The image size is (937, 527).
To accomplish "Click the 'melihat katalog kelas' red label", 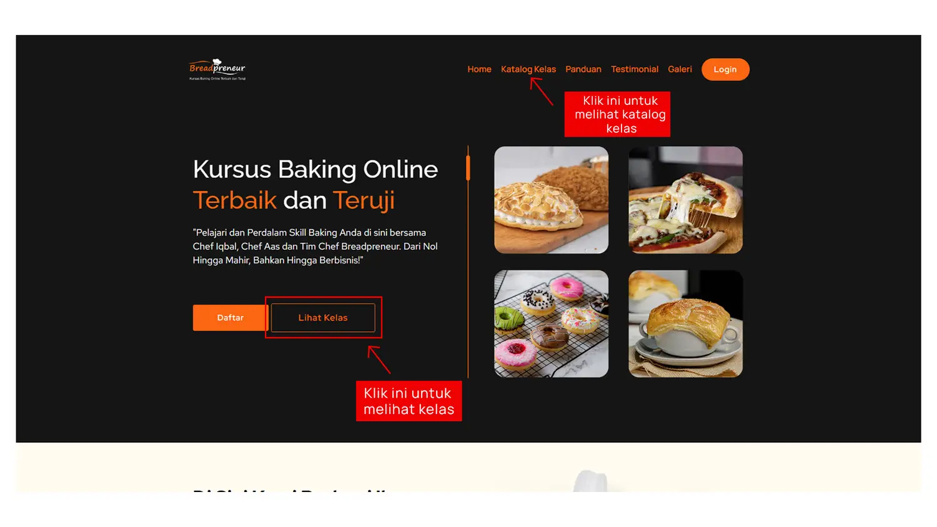I will (617, 114).
